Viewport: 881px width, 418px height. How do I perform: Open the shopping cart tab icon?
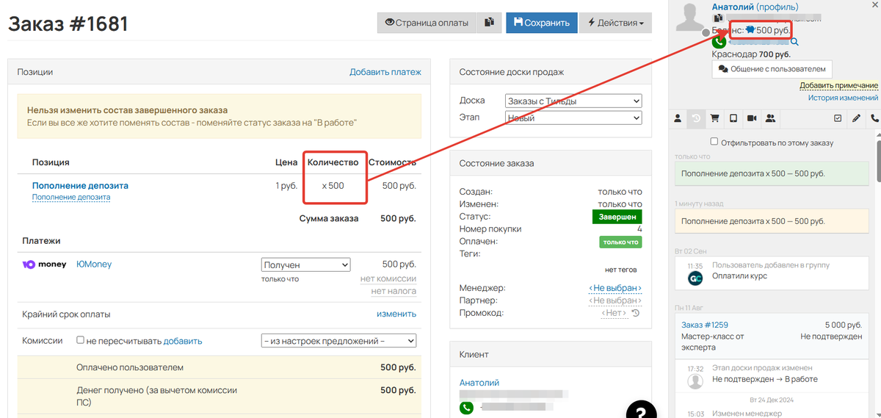pyautogui.click(x=714, y=118)
